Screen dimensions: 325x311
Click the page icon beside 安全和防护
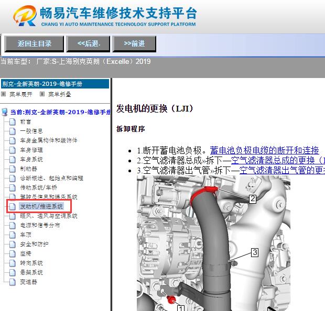(x=13, y=244)
